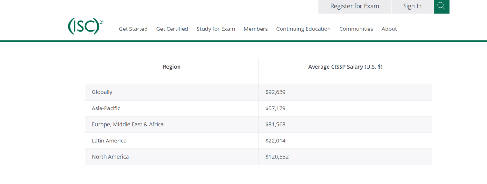Open the Study for Exam menu

[x=216, y=29]
